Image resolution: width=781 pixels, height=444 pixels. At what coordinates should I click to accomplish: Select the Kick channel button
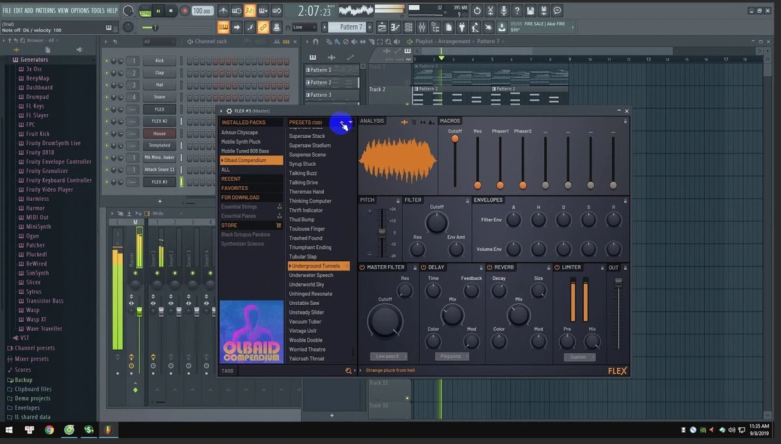(x=159, y=60)
